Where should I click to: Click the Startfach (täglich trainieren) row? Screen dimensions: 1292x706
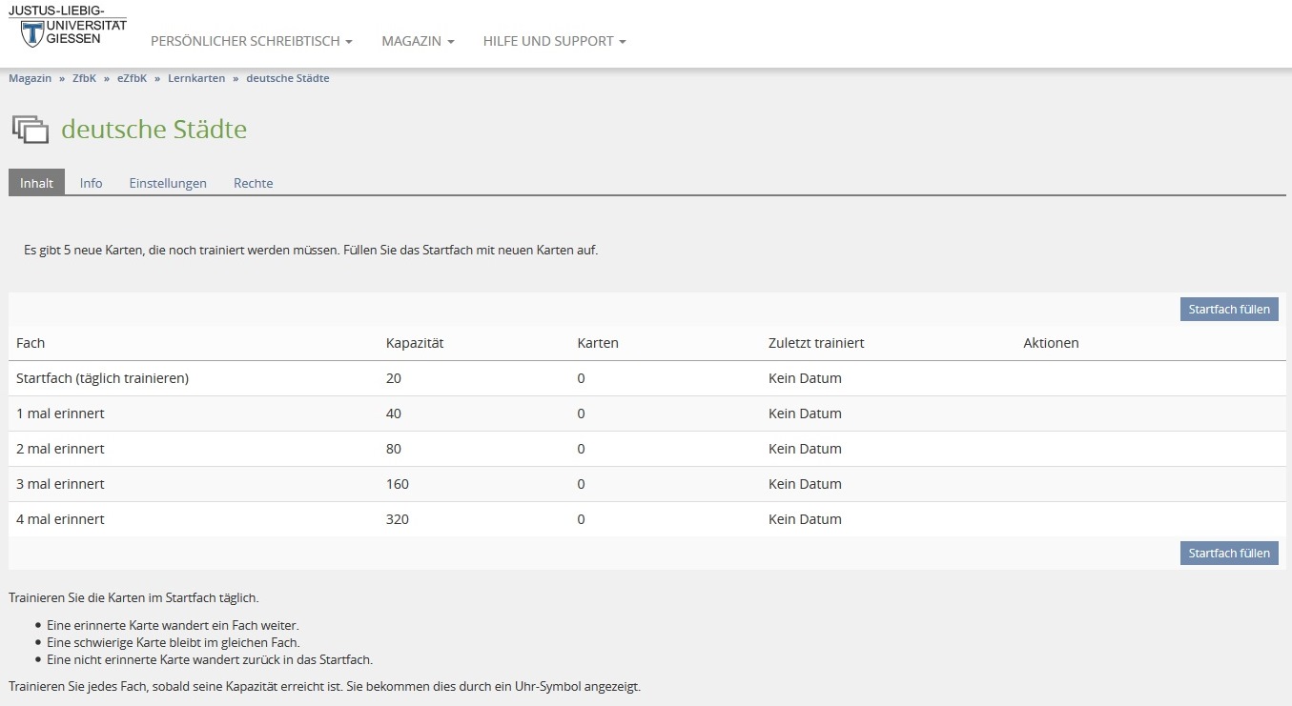pos(102,378)
